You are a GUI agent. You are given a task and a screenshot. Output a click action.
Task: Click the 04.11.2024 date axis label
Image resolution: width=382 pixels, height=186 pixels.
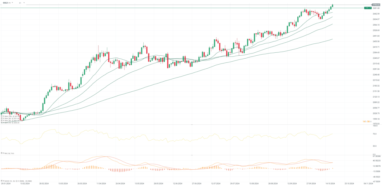(x=367, y=183)
